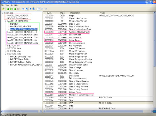Open the Go menu
Screen dimensions: 156x116
click(x=12, y=5)
